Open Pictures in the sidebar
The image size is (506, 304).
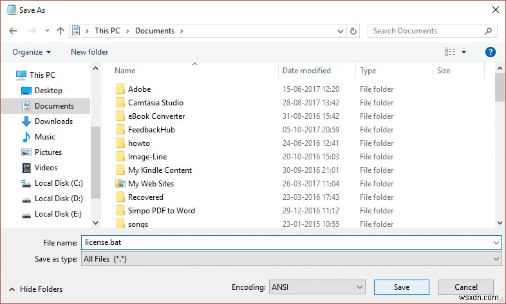(48, 152)
